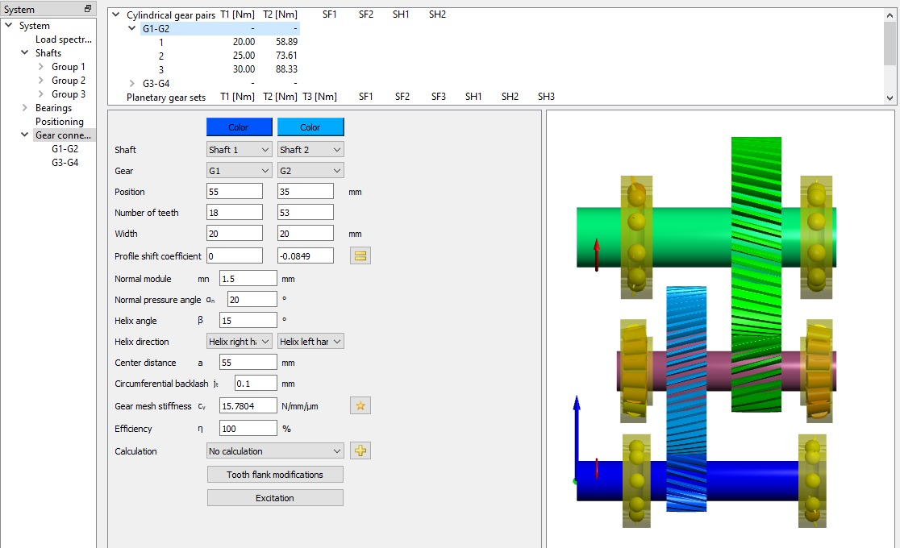Open the Shaft 1 dropdown

click(x=239, y=150)
